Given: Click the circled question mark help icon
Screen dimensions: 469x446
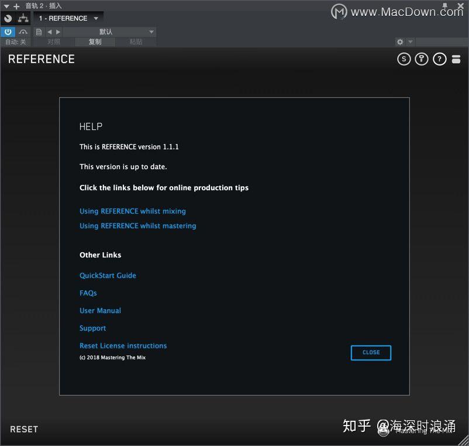Looking at the screenshot, I should [439, 59].
